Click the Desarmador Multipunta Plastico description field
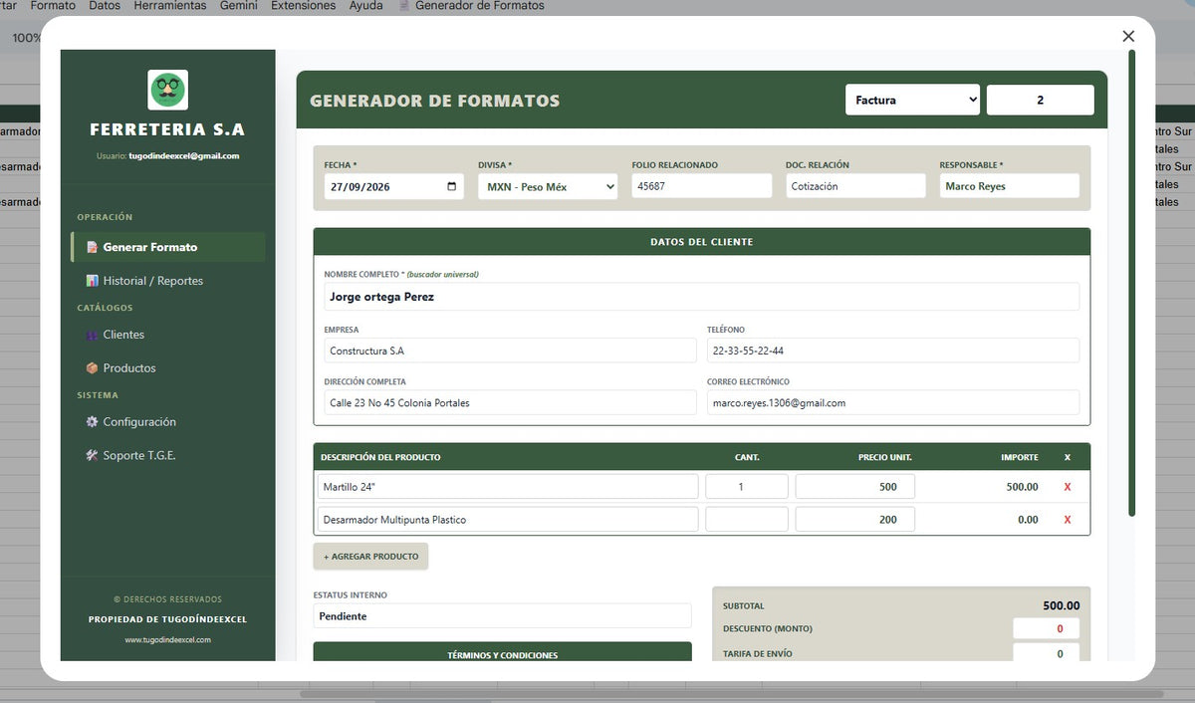 508,520
